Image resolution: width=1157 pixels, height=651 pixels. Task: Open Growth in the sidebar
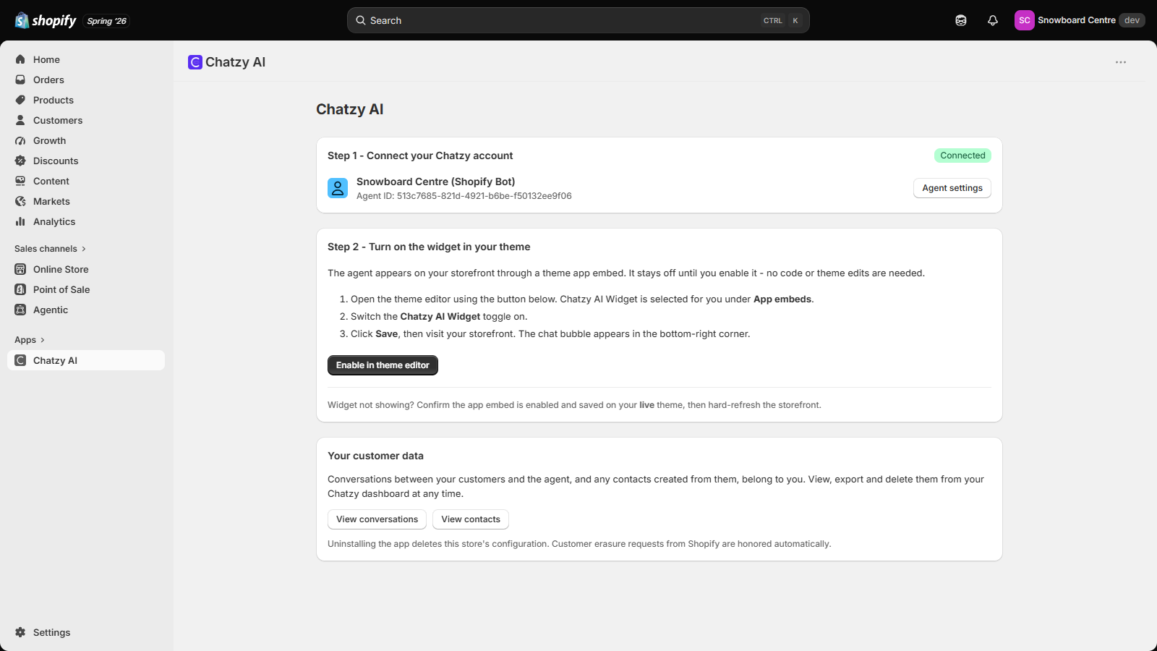coord(86,140)
